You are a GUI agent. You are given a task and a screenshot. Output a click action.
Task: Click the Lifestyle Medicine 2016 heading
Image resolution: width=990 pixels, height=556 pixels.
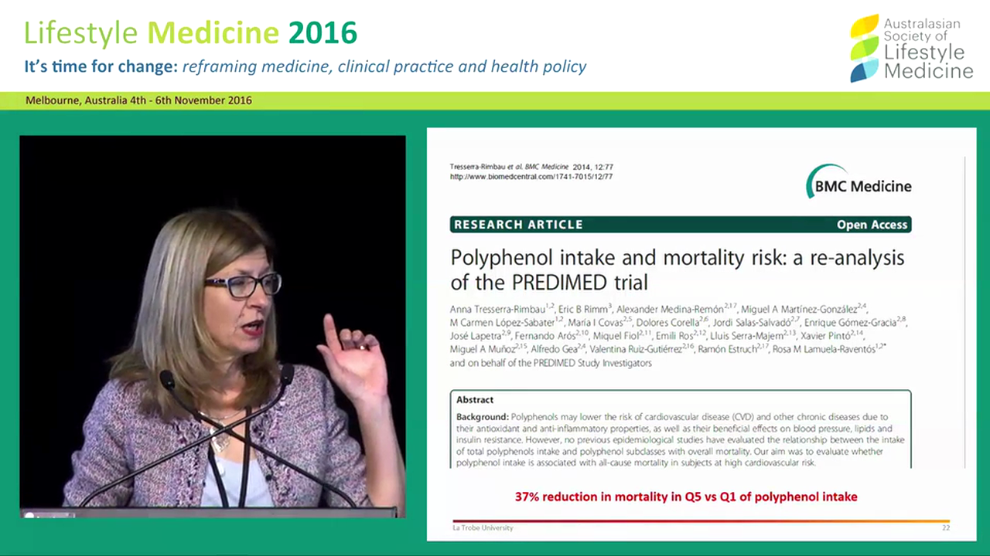[x=190, y=33]
